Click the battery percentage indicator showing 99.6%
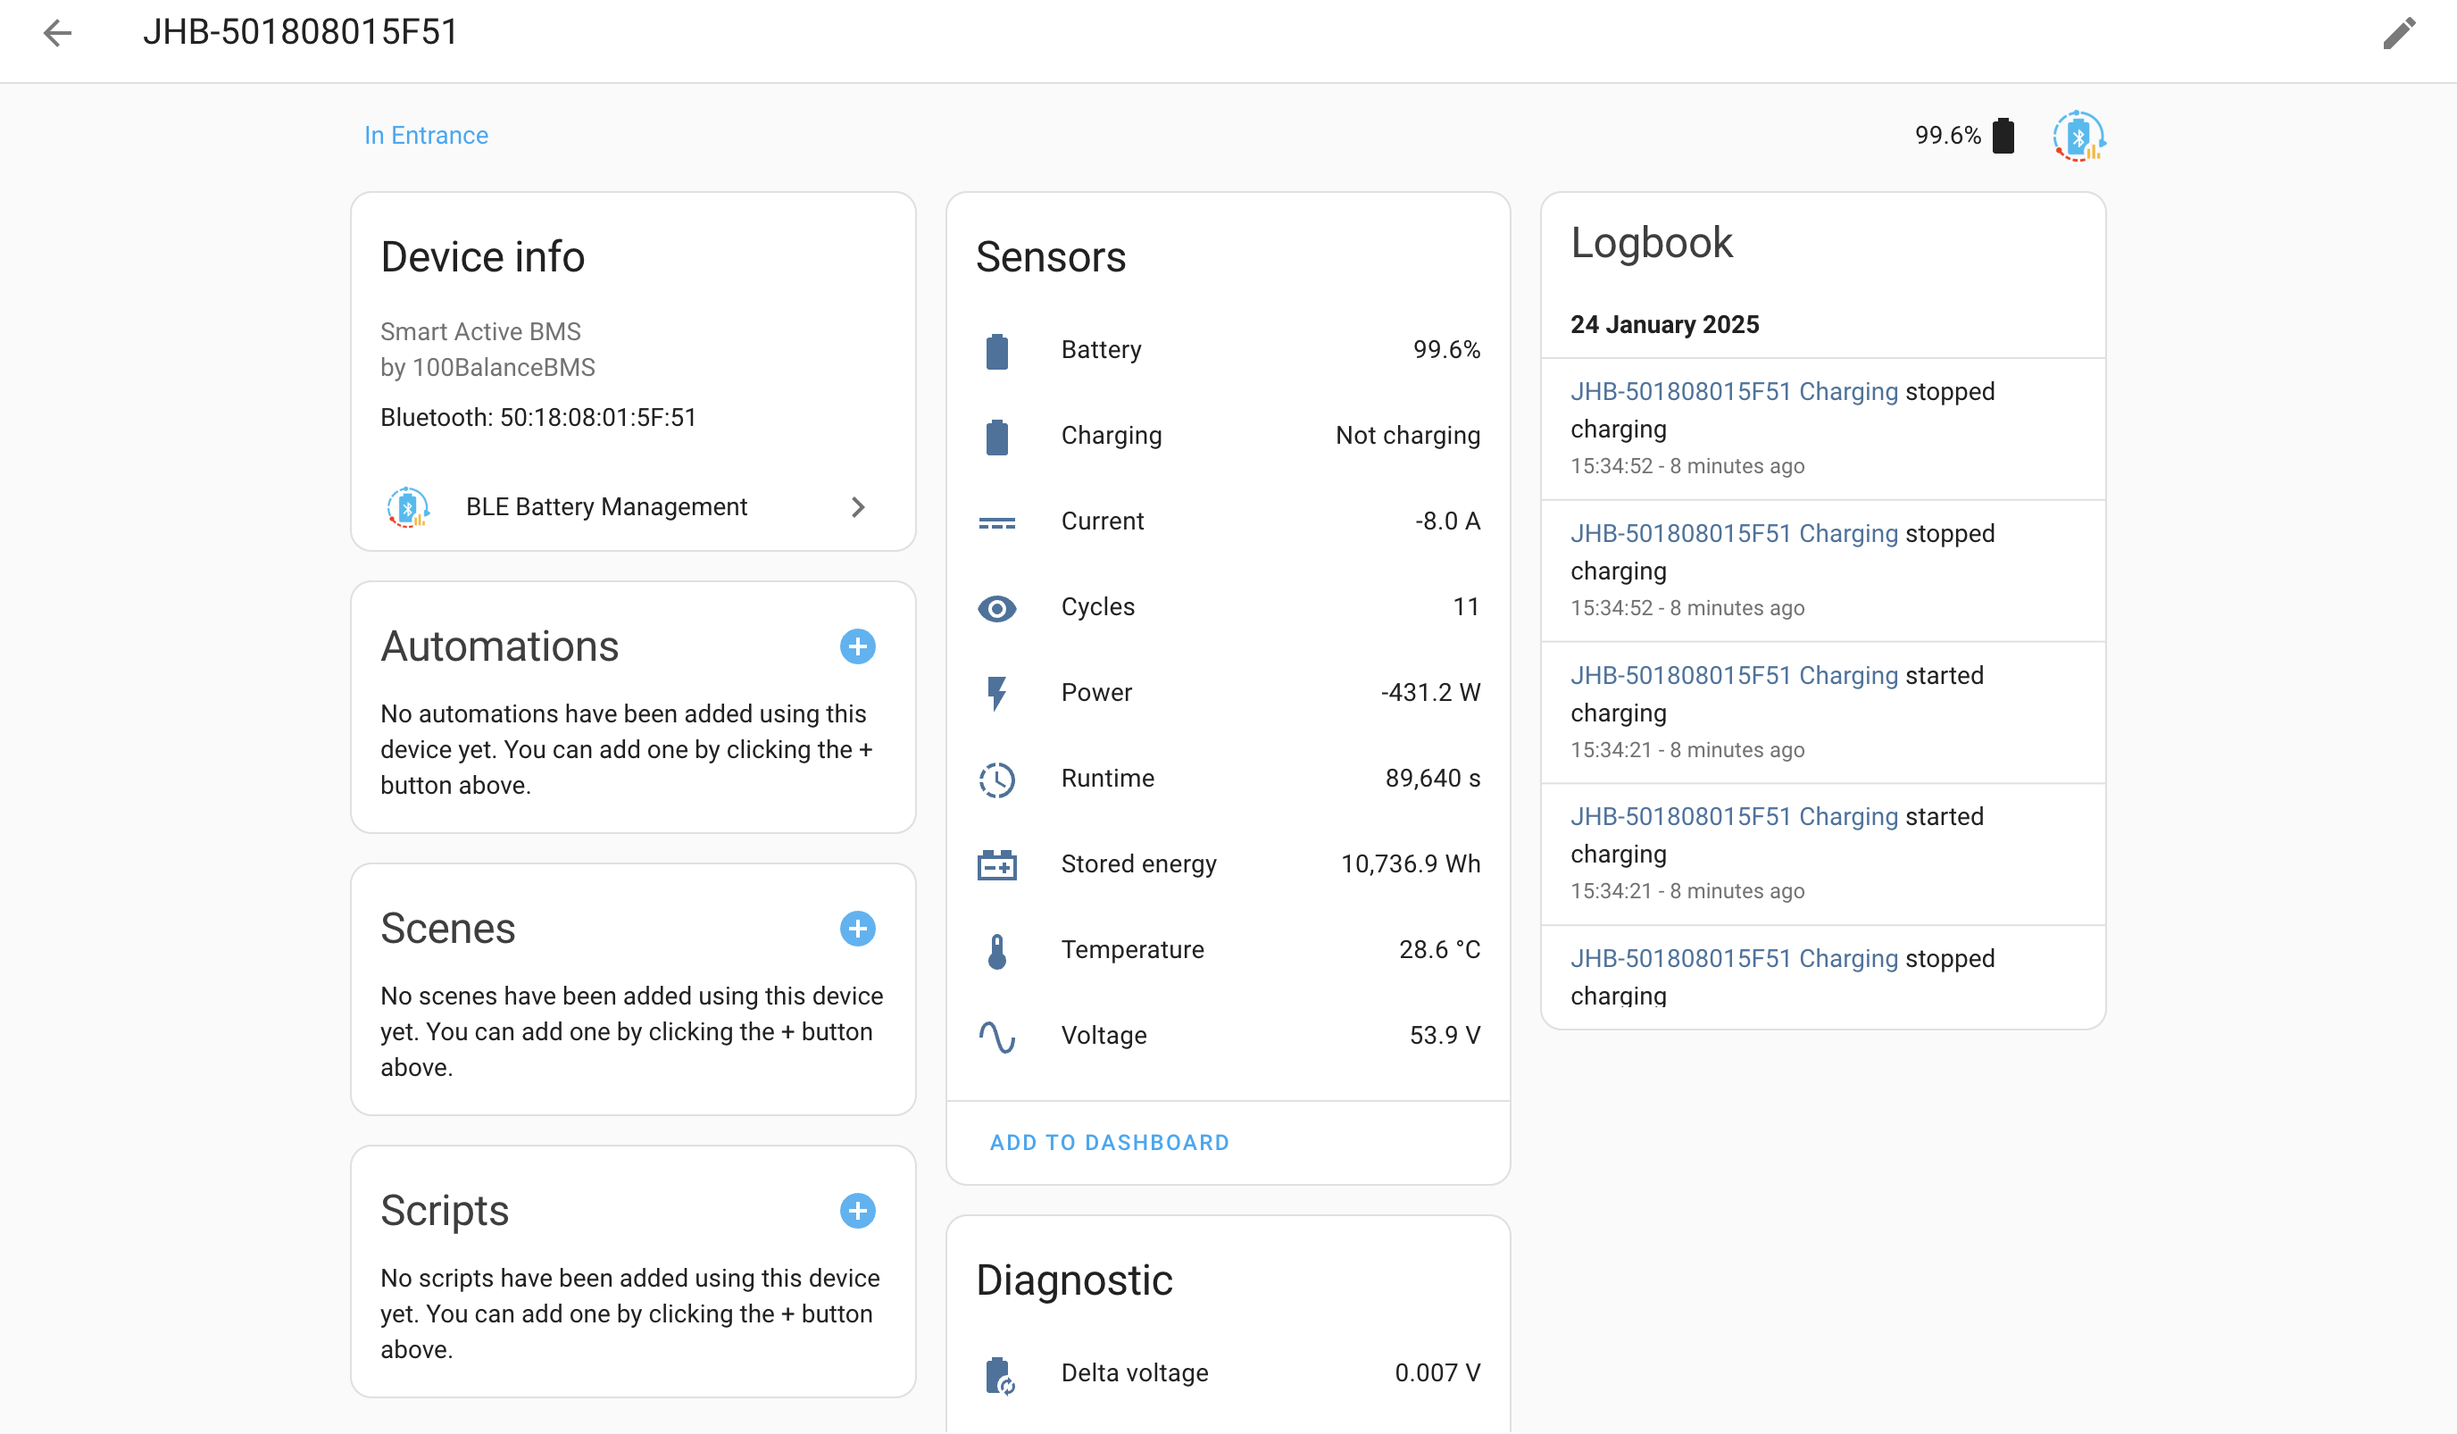This screenshot has height=1434, width=2457. 1962,136
